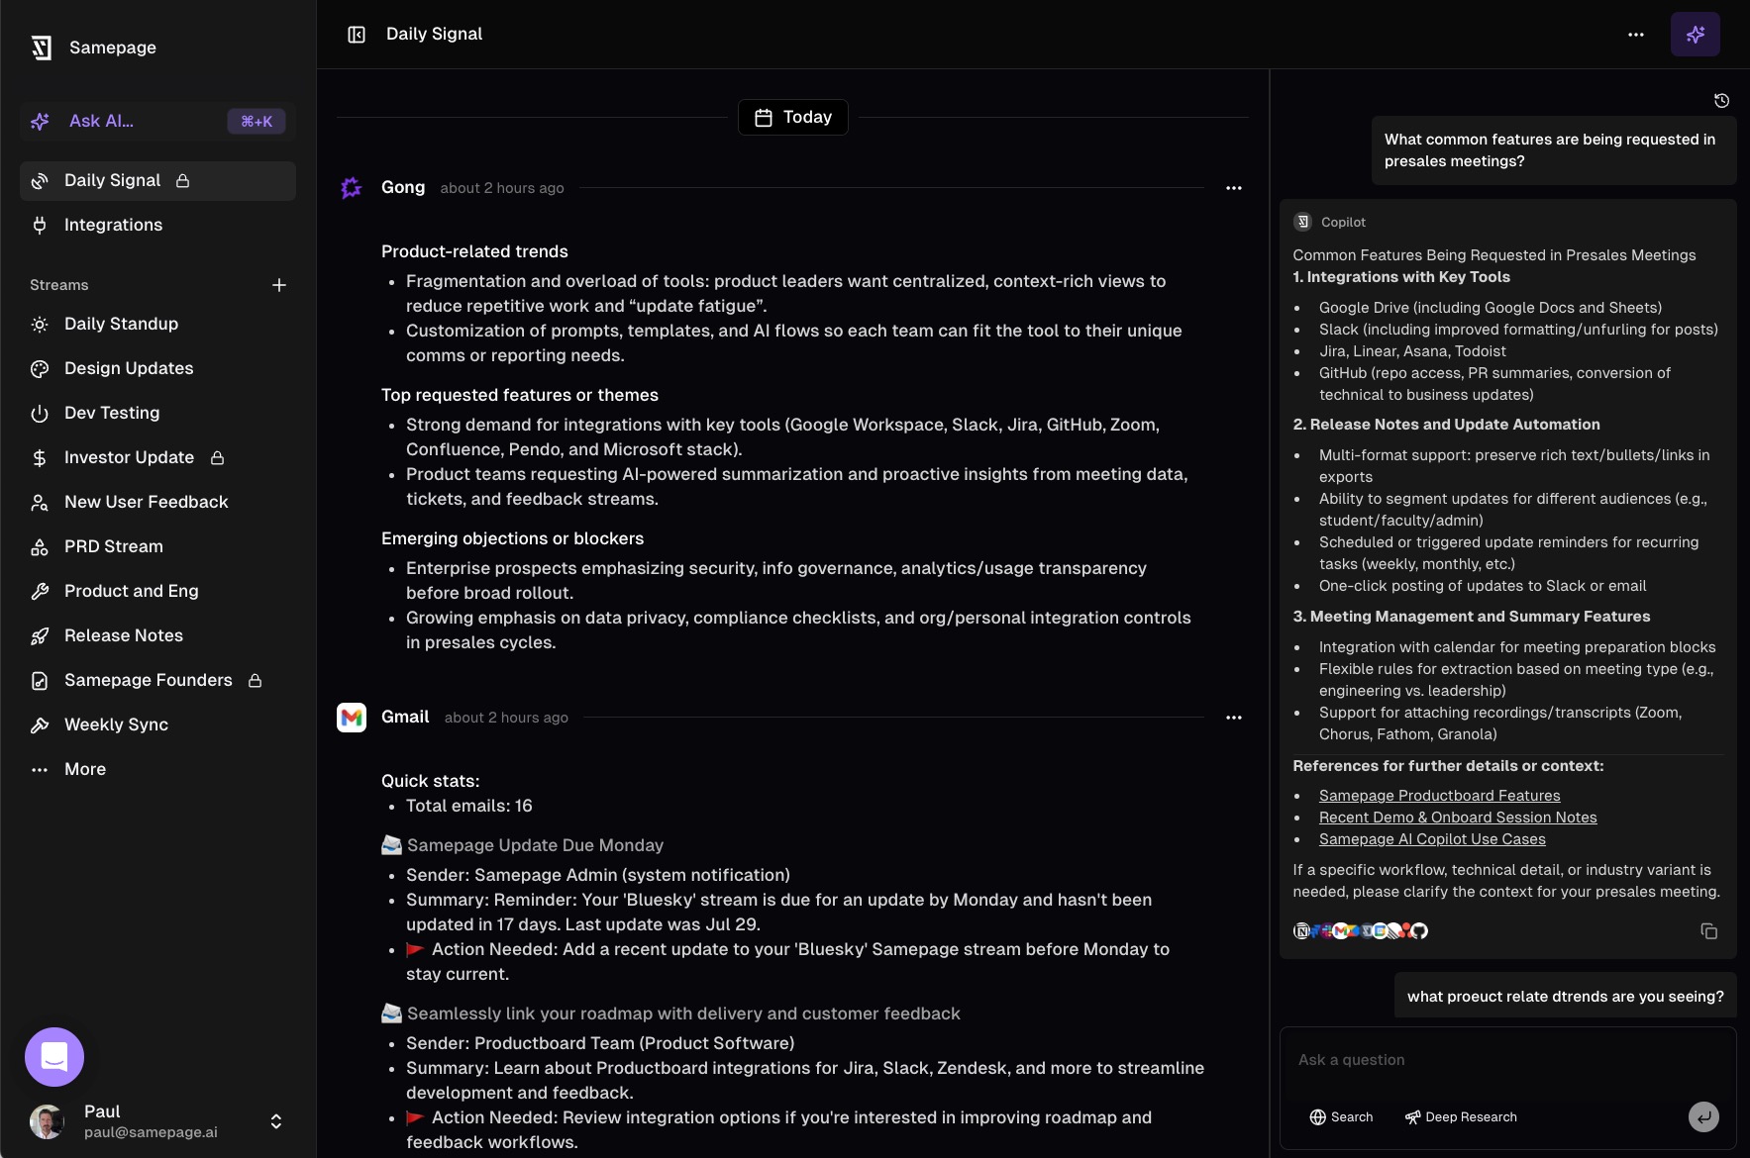Screen dimensions: 1750x1158
Task: Enable Deep Research mode
Action: coord(1461,1117)
